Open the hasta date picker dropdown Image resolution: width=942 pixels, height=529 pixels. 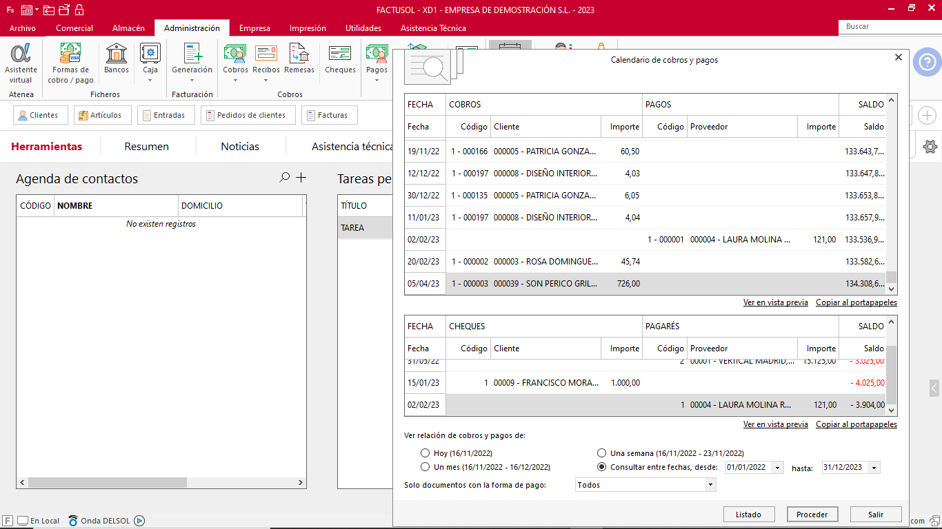coord(874,468)
